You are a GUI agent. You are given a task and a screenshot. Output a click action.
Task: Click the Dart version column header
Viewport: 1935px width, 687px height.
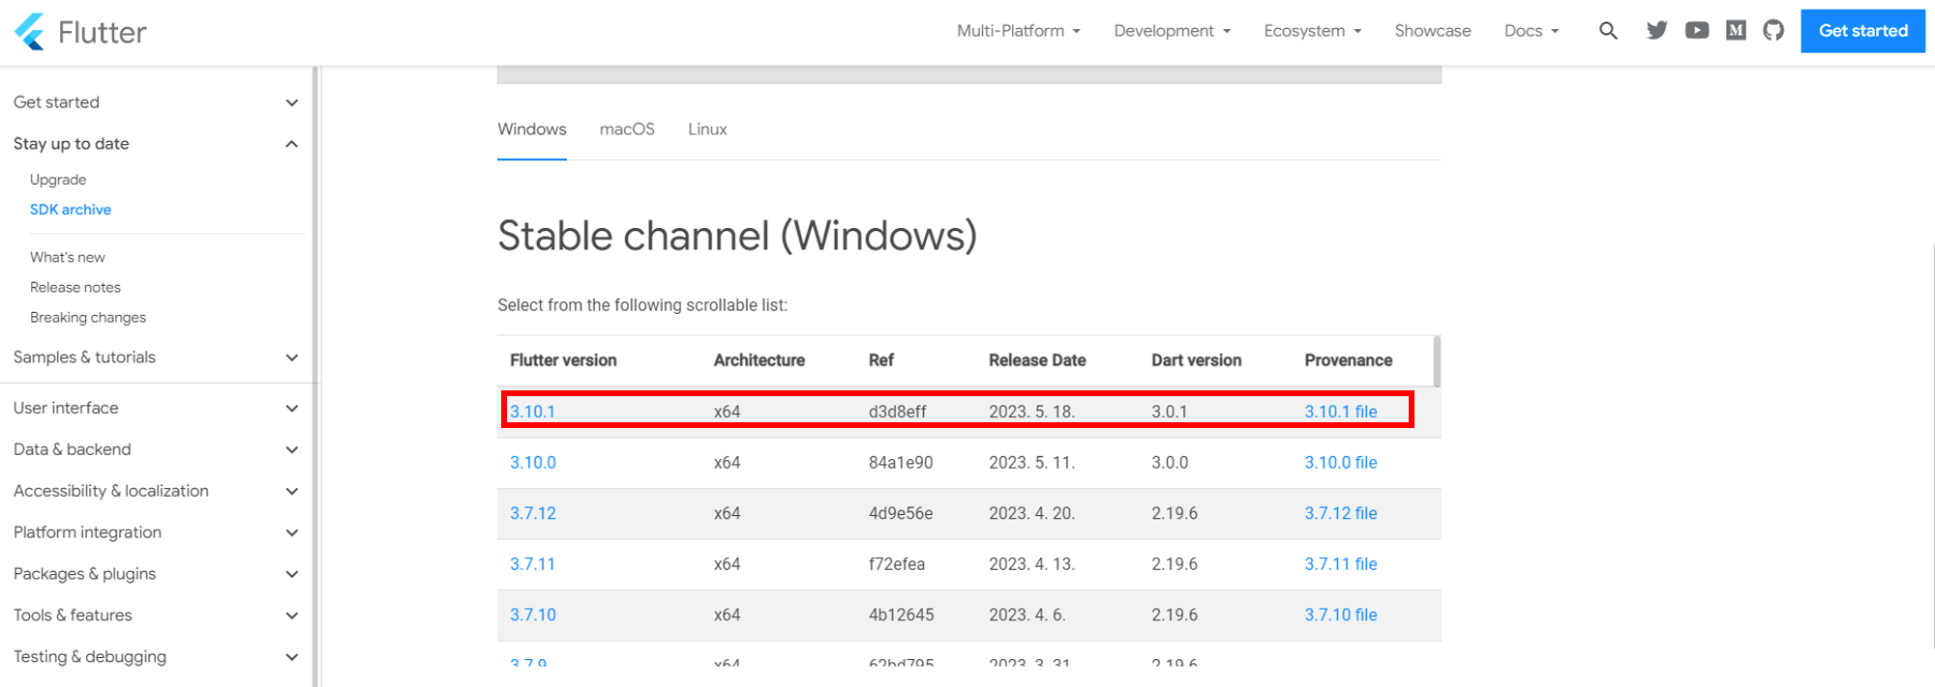click(1196, 360)
